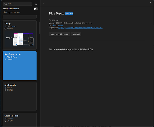
Task: Close the themes dialog with X
Action: point(150,3)
